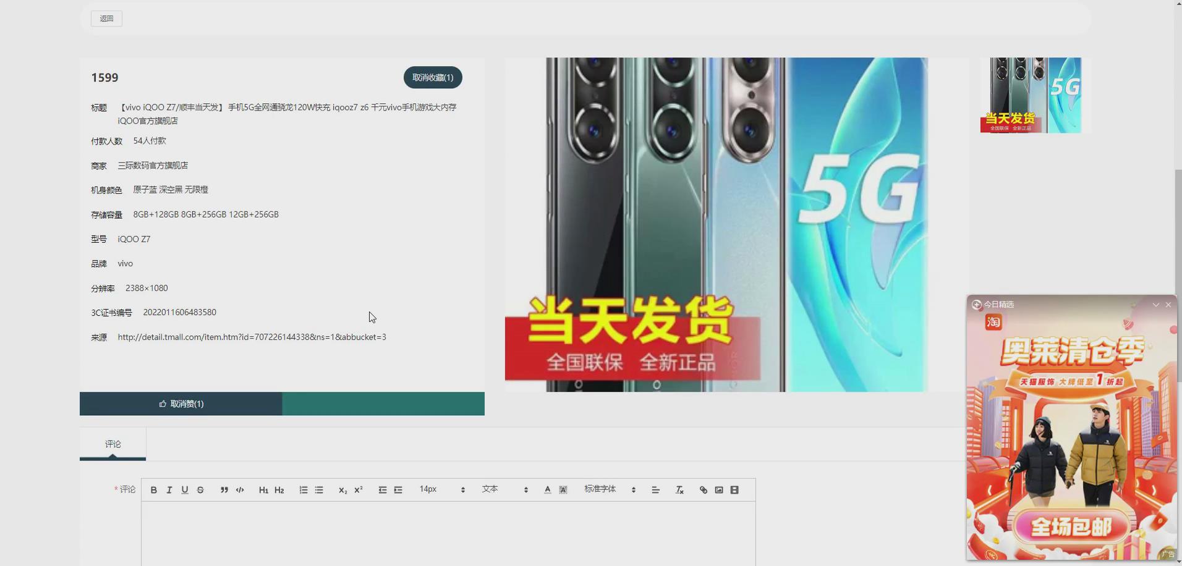Click the price 1599 heading
This screenshot has height=566, width=1182.
(x=104, y=77)
